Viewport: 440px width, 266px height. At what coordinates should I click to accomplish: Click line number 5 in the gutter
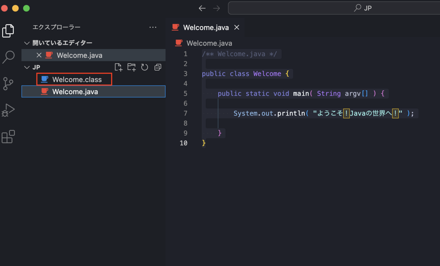185,94
